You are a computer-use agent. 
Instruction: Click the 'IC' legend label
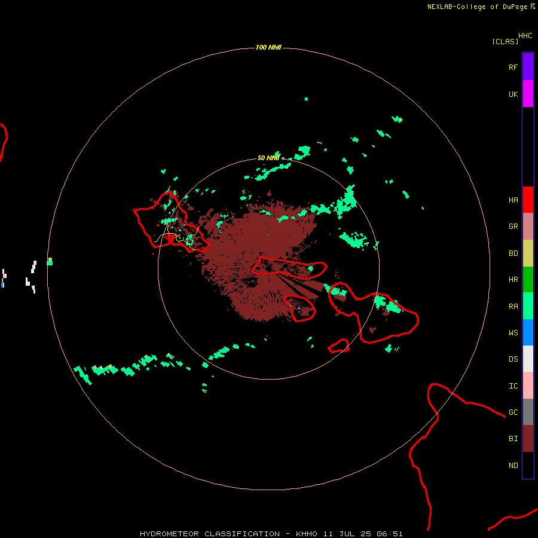click(x=513, y=386)
